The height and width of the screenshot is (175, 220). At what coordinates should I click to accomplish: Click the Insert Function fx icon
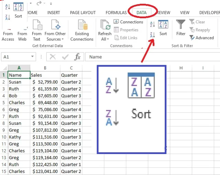pyautogui.click(x=78, y=57)
